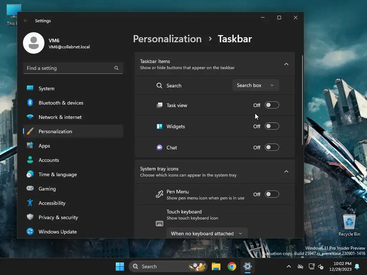Click the Personalization breadcrumb link
Viewport: 367px width, 275px height.
(x=167, y=39)
